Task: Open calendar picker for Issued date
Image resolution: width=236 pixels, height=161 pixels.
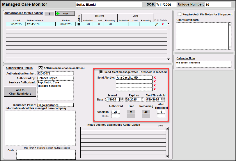Action: click(x=121, y=99)
